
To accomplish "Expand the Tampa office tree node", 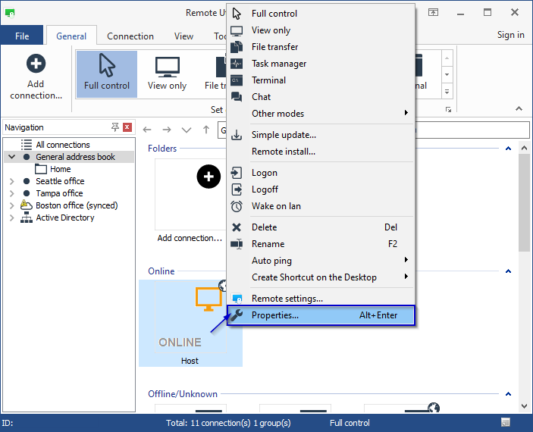I will point(12,194).
